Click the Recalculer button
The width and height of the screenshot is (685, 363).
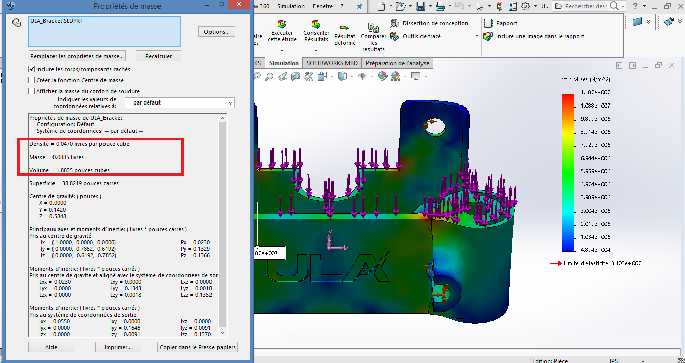pyautogui.click(x=159, y=56)
